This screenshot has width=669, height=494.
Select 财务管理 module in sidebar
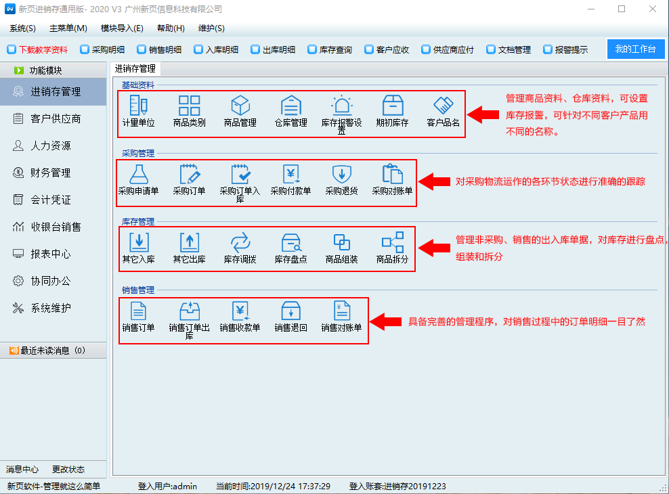[x=53, y=173]
